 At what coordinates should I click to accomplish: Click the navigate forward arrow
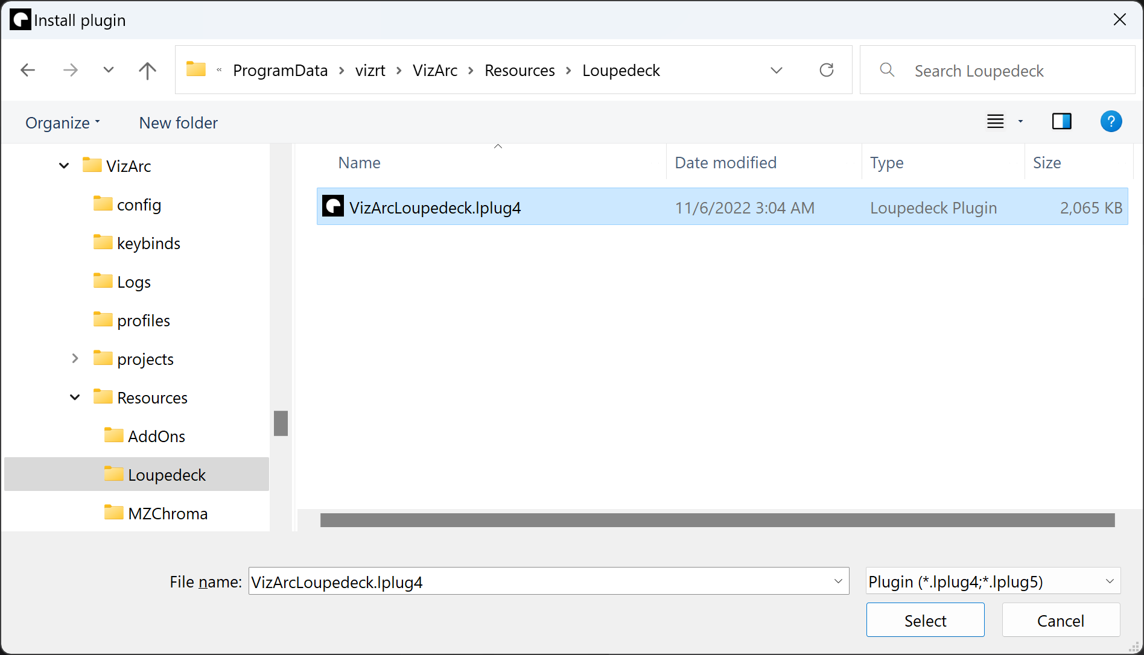(x=71, y=70)
